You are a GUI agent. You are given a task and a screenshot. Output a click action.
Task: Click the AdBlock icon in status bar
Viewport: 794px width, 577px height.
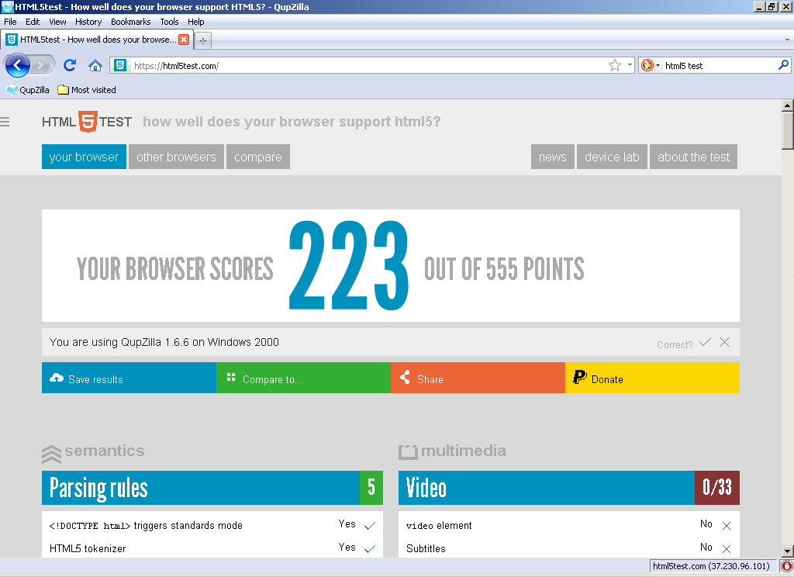point(786,566)
